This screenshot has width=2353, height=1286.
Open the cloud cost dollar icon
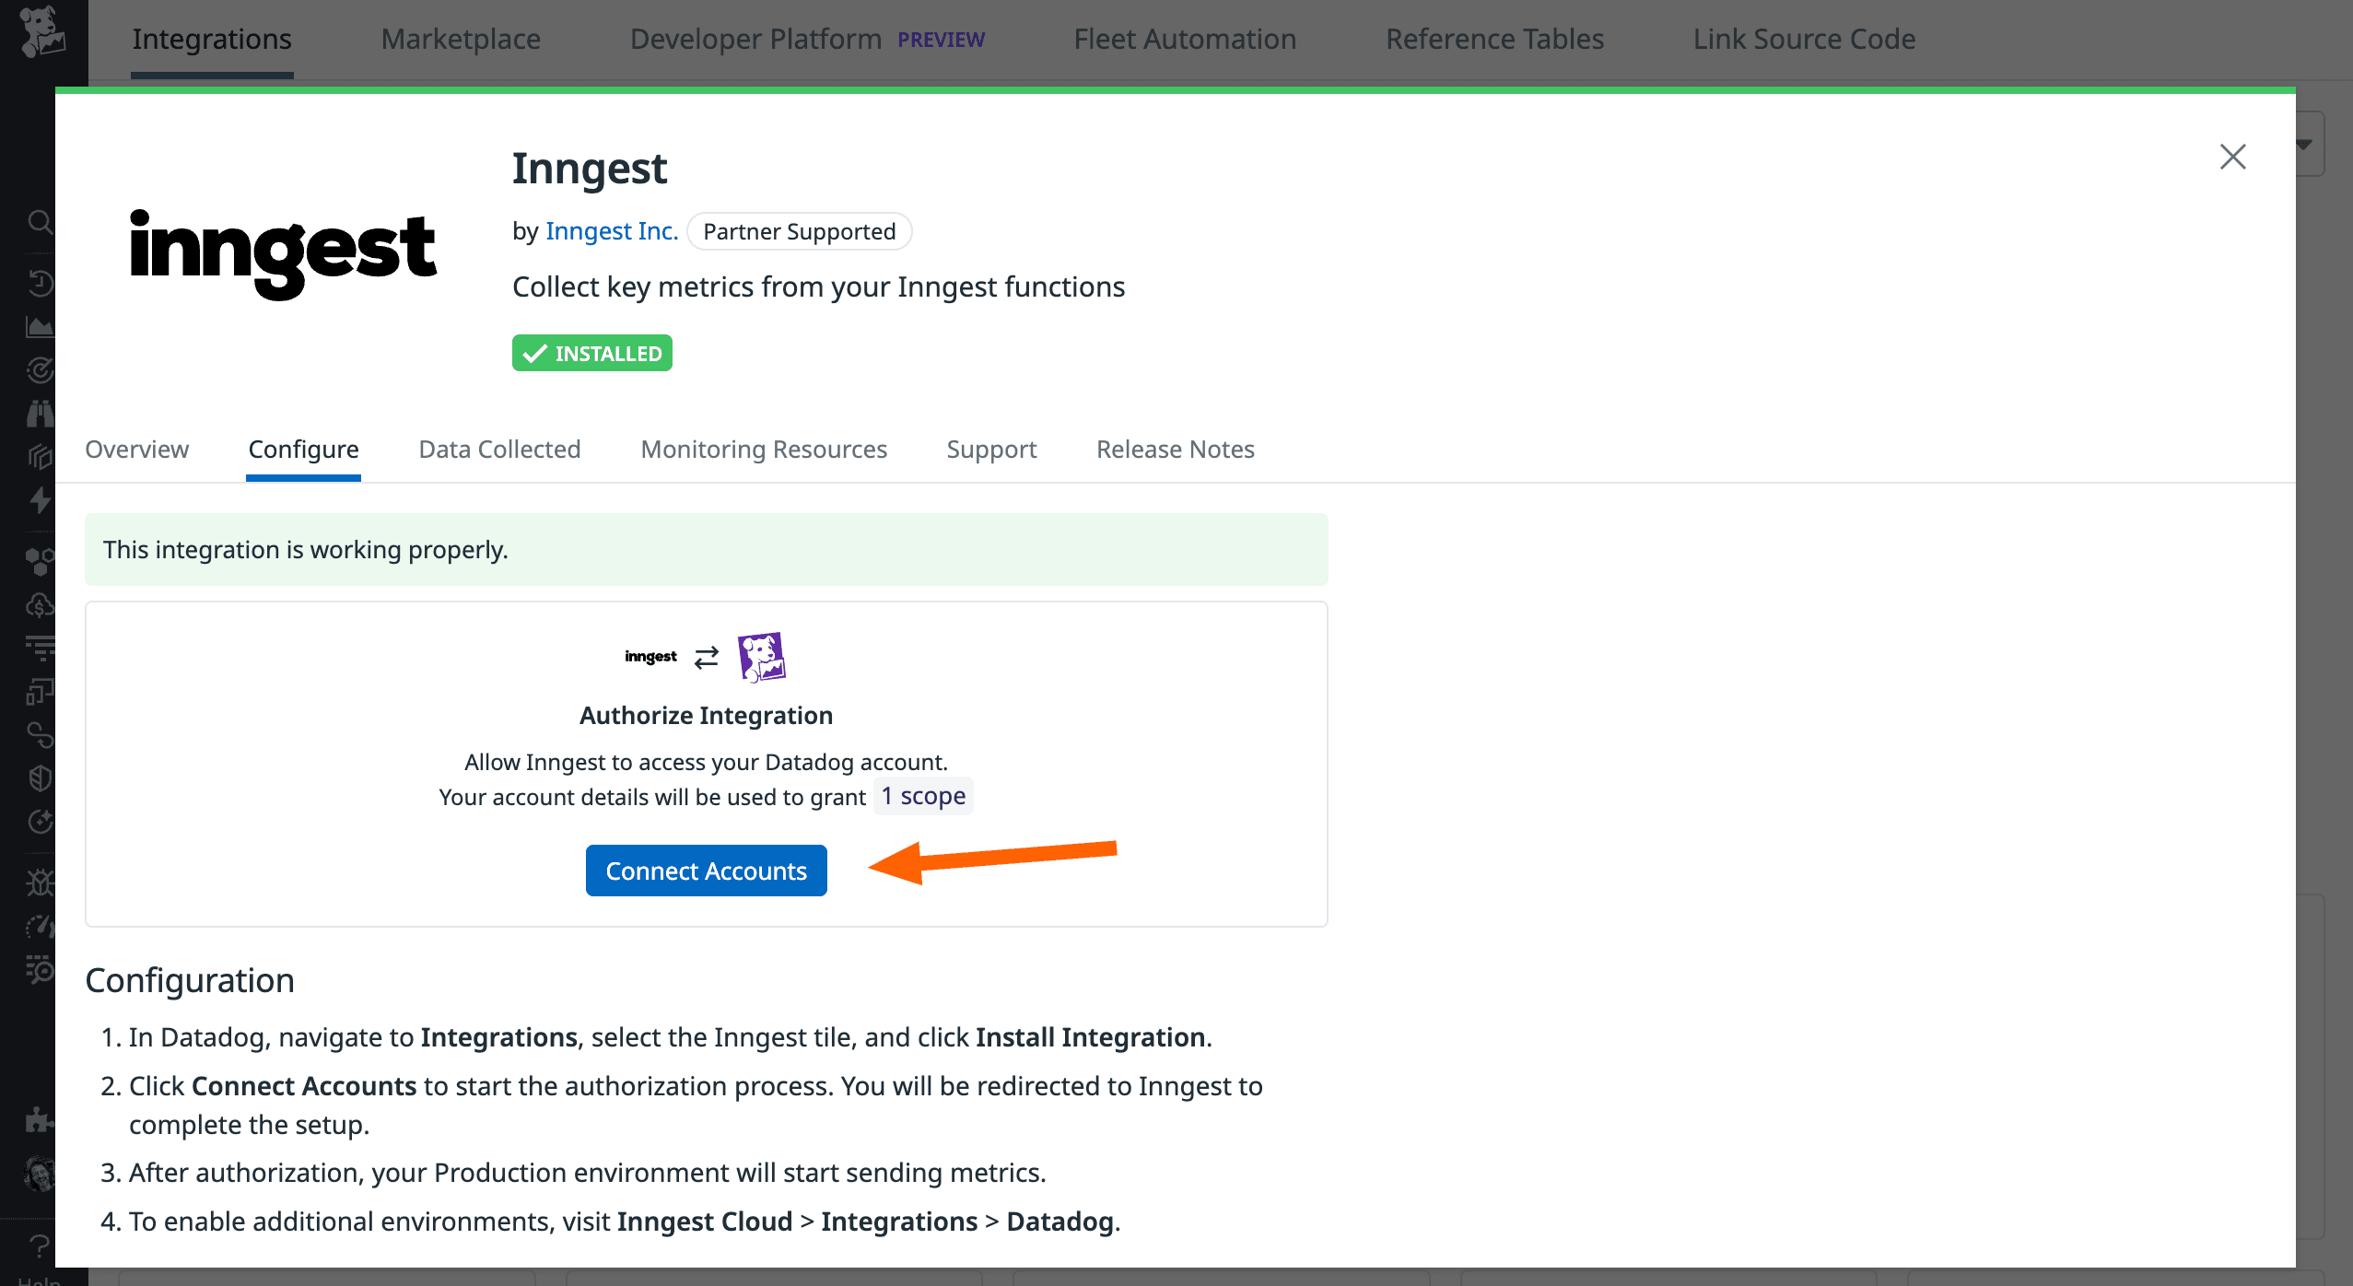tap(40, 605)
